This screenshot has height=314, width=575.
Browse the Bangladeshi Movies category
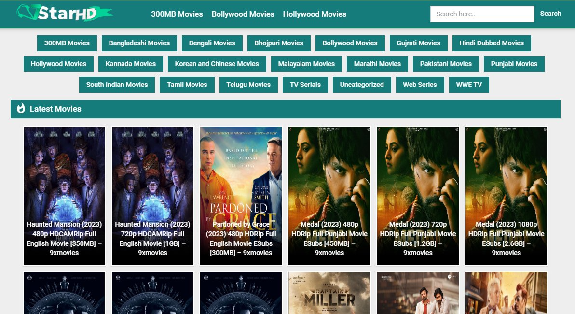tap(139, 43)
